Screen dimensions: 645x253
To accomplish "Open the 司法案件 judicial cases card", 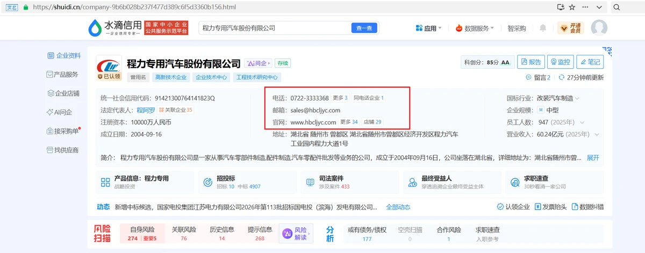I will tap(350, 183).
